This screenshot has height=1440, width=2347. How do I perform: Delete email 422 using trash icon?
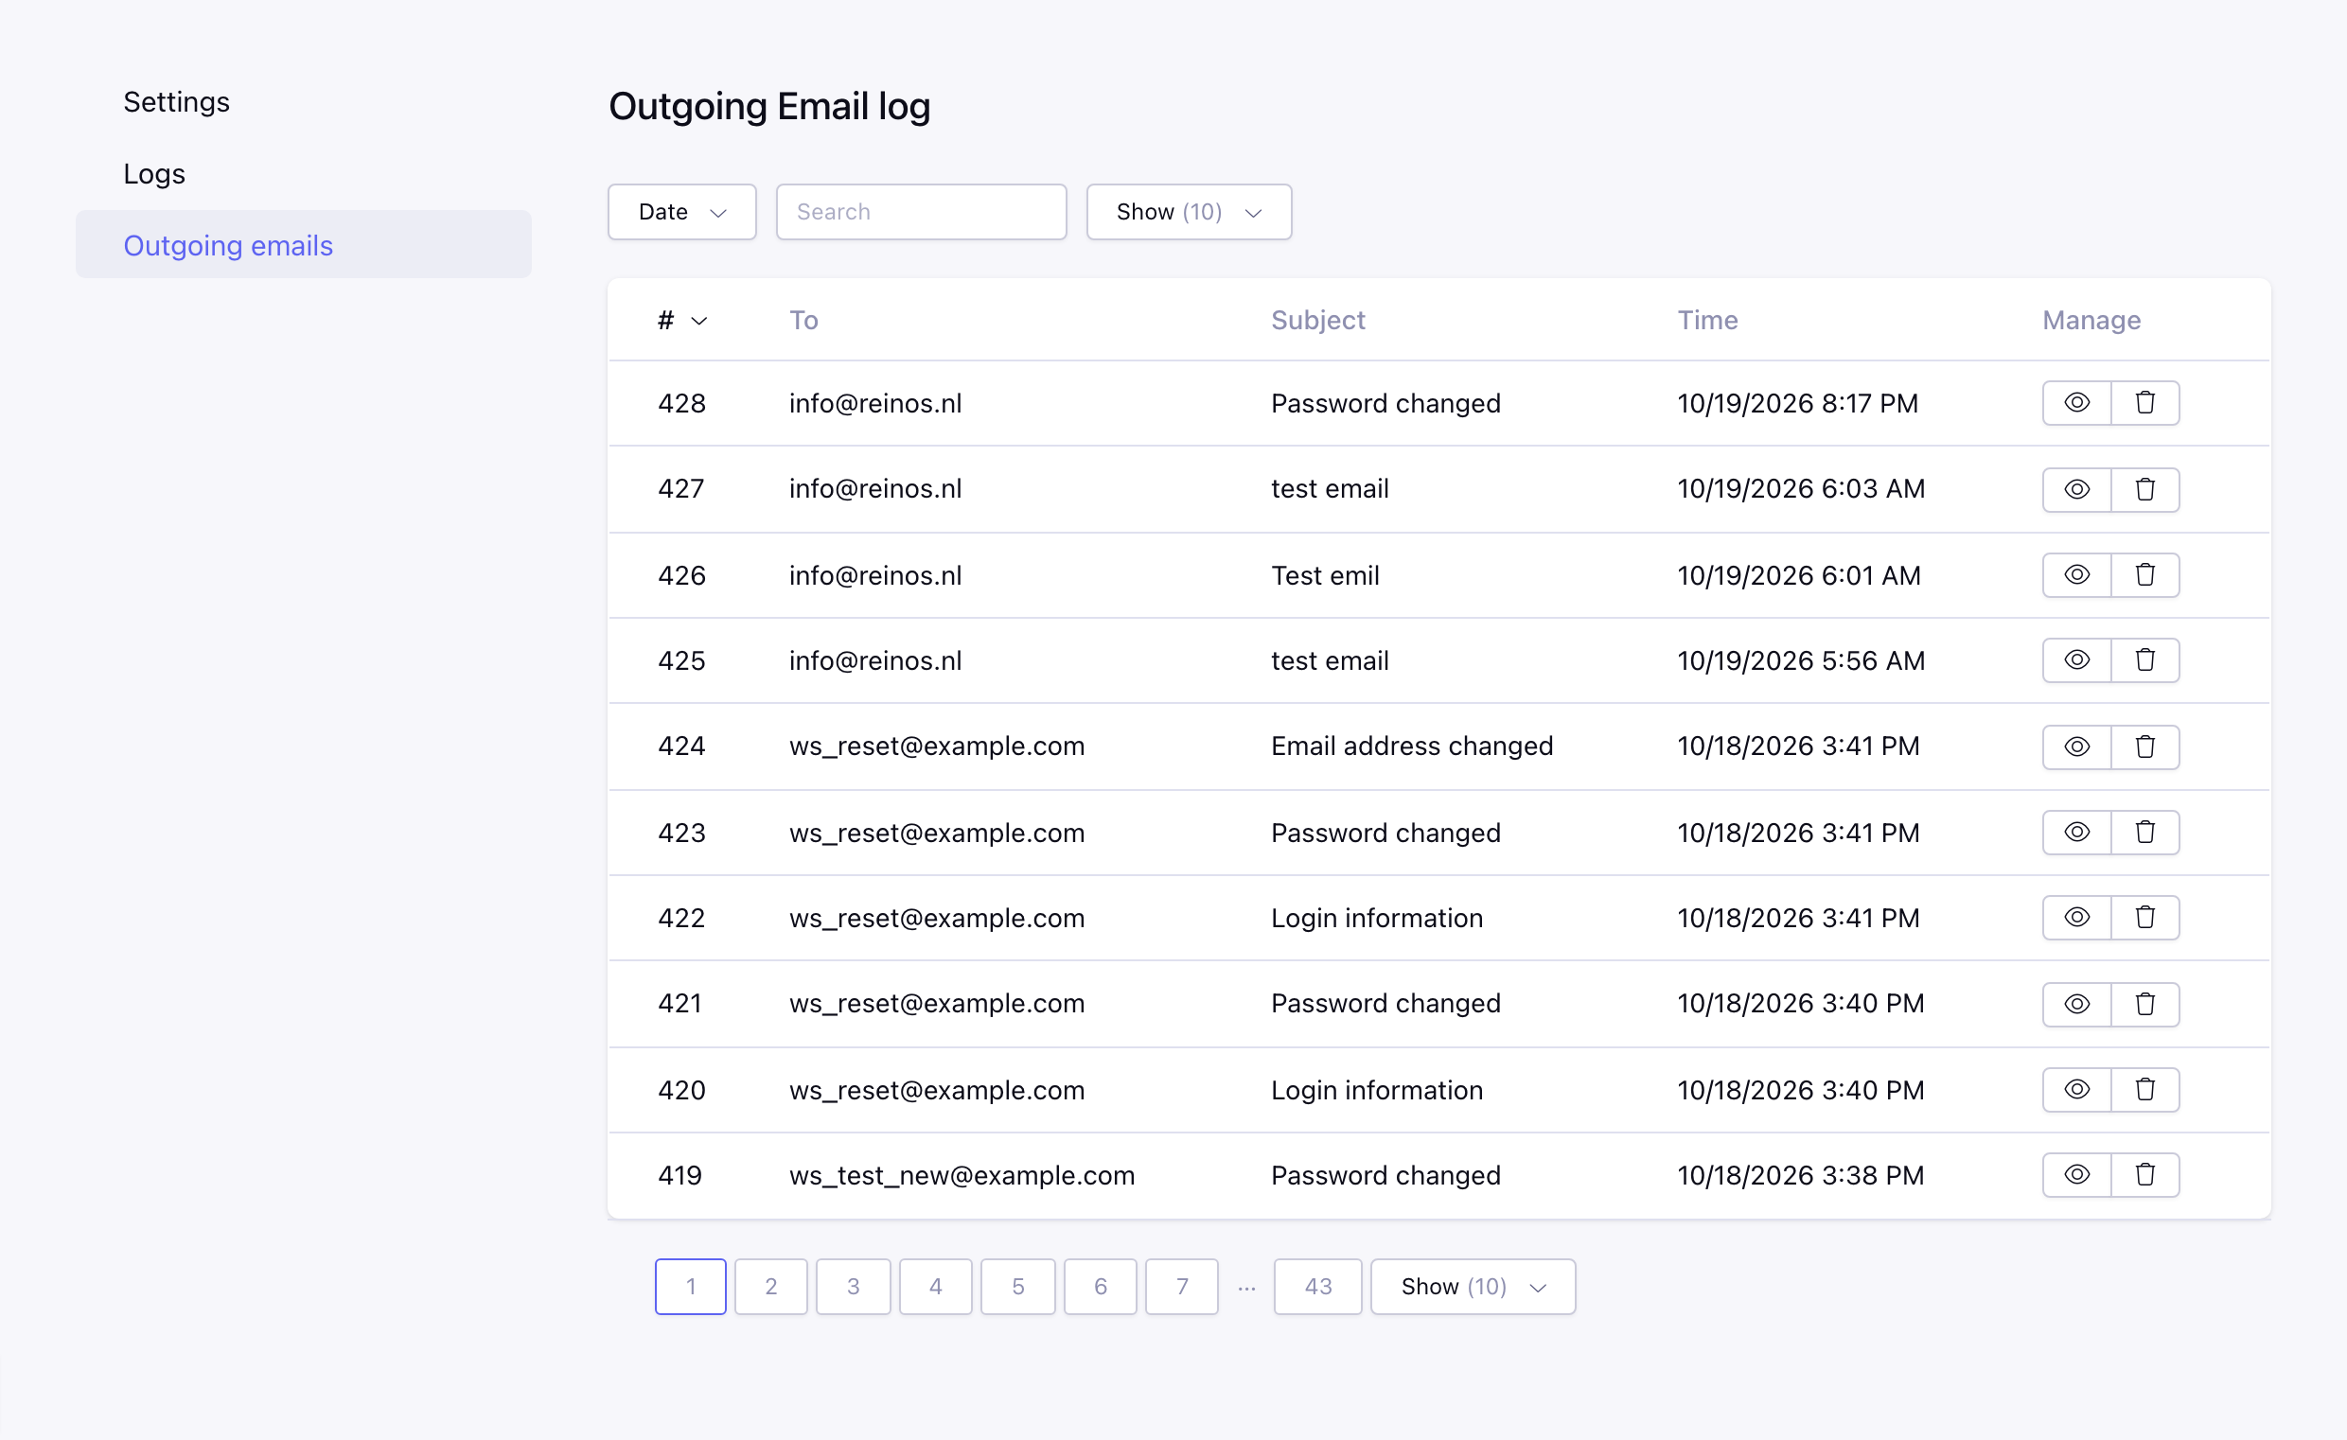(x=2145, y=917)
